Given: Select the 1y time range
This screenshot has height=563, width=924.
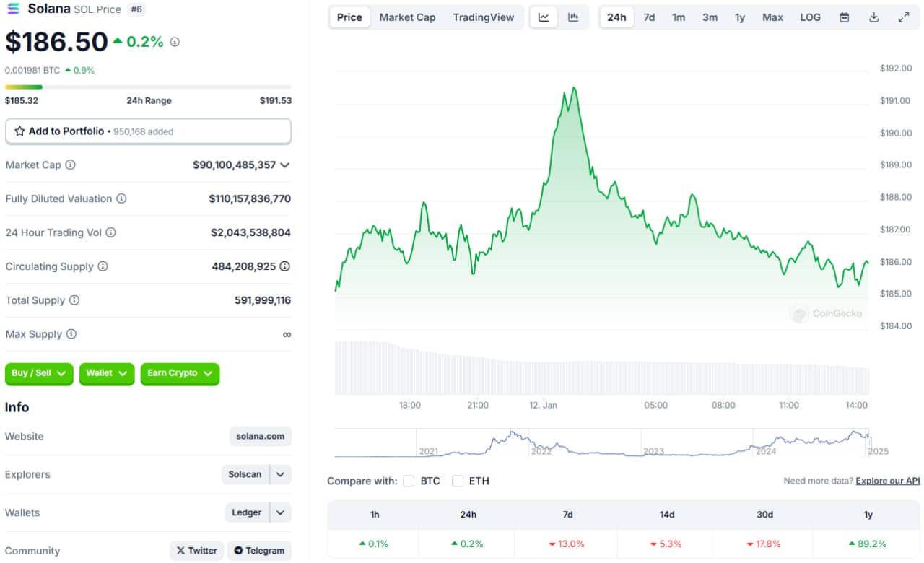Looking at the screenshot, I should tap(740, 17).
